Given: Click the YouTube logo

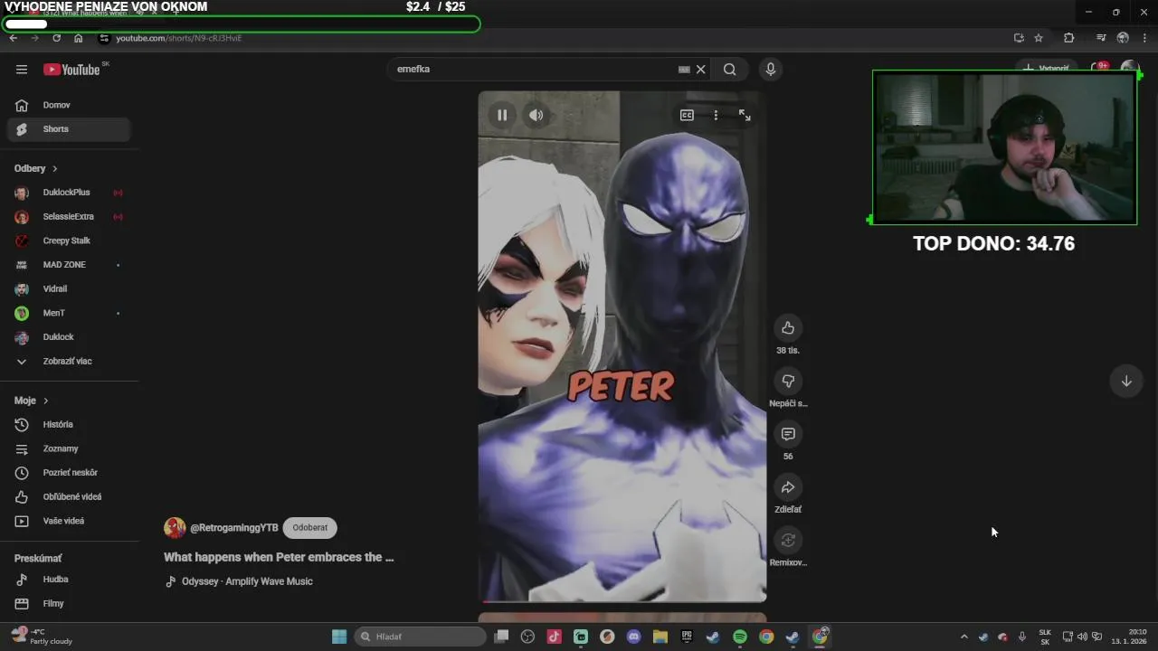Looking at the screenshot, I should pos(71,70).
